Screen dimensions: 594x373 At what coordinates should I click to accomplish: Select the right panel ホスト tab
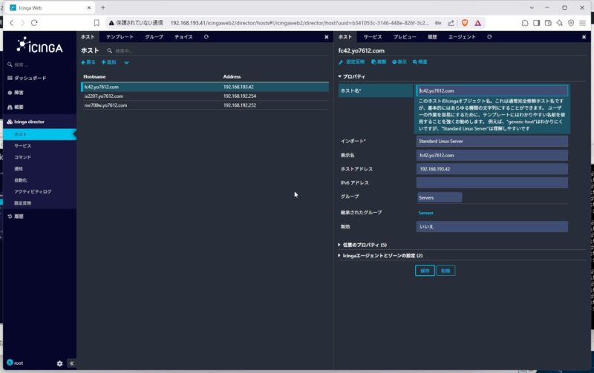click(345, 36)
